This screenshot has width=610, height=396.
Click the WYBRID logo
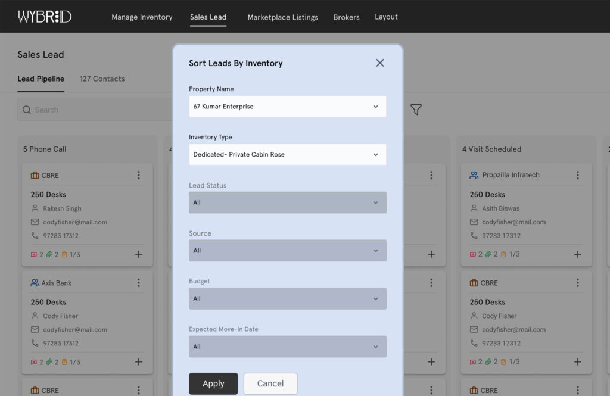click(45, 17)
